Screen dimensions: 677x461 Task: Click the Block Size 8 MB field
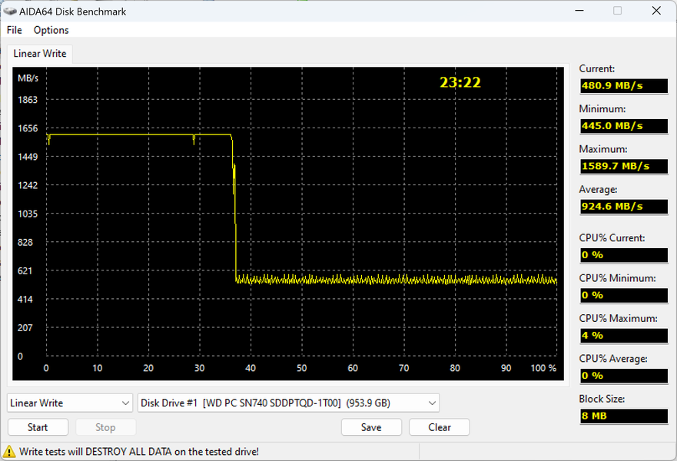click(x=624, y=416)
